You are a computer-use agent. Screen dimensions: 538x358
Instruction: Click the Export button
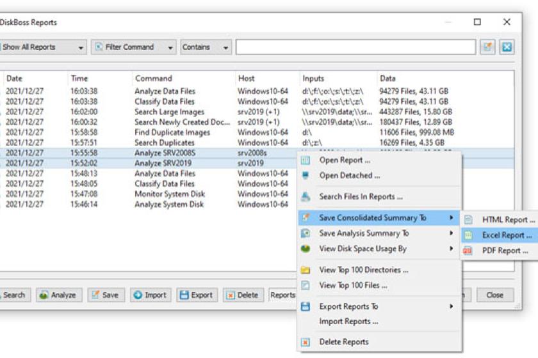point(197,295)
